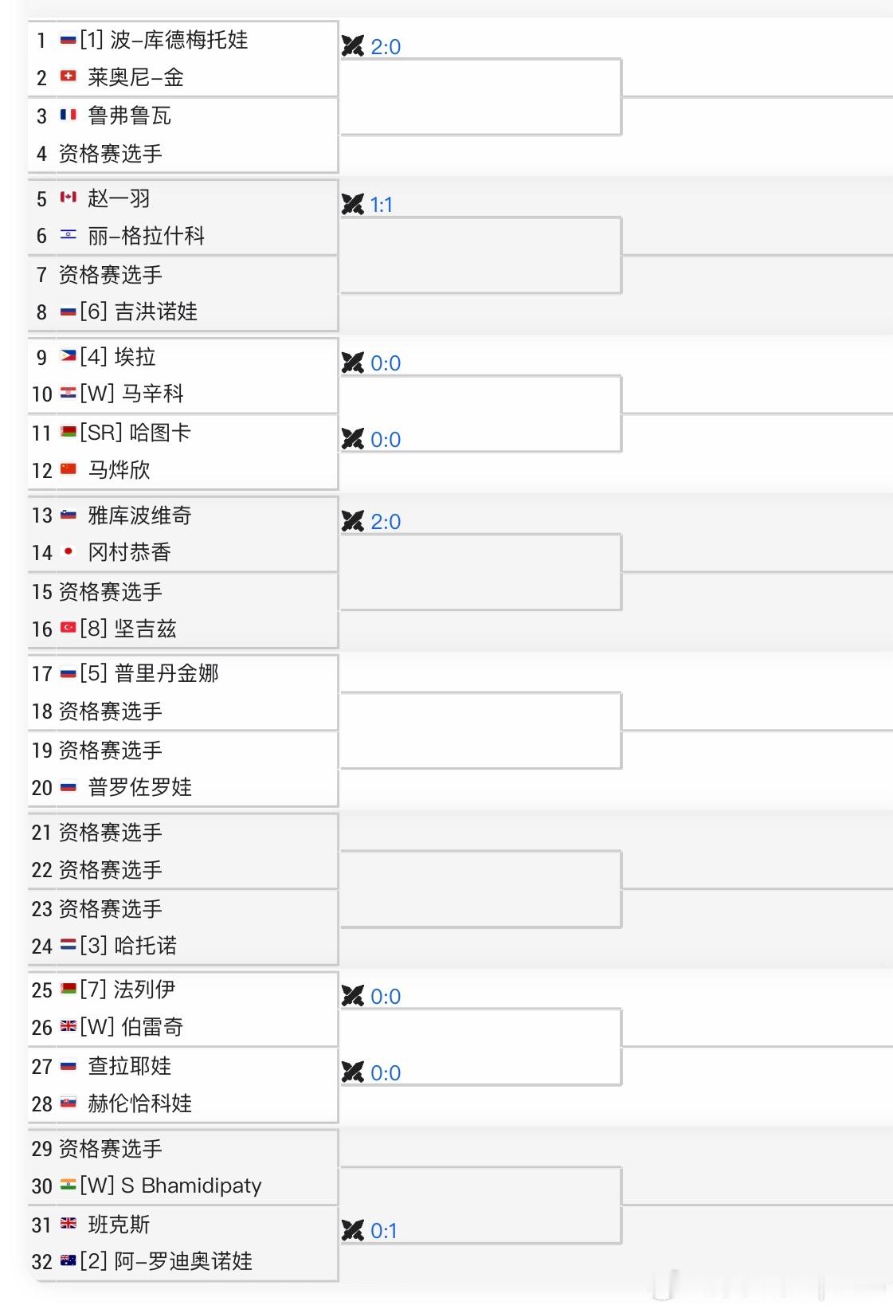Image resolution: width=893 pixels, height=1309 pixels.
Task: Click the head-to-head icon beside 2:0 for 波-库德梅托娃
Action: point(352,46)
